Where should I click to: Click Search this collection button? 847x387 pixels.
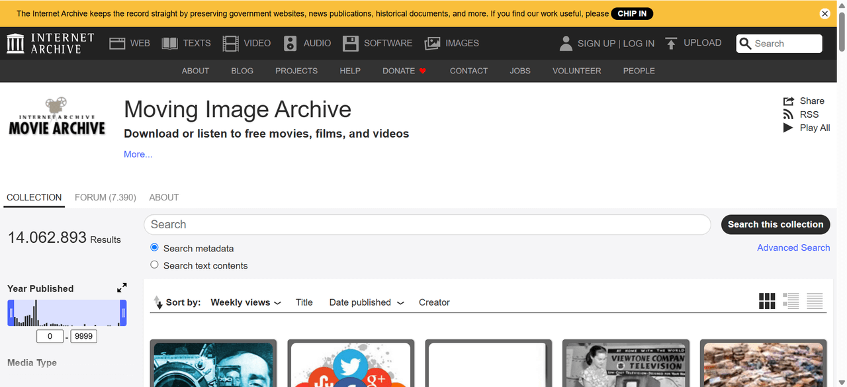pyautogui.click(x=776, y=224)
